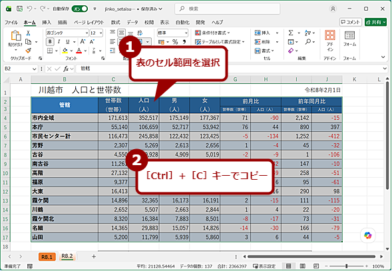Click the Copilot floating icon
392x271 pixels.
click(x=368, y=235)
